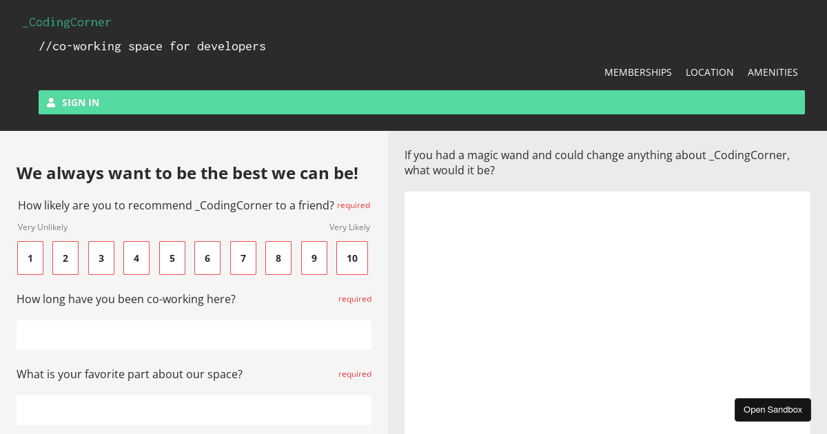Select rating 3 on the friend recommendation scale

(101, 258)
